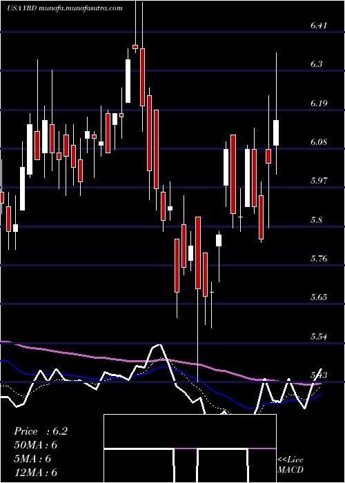Image resolution: width=345 pixels, height=483 pixels.
Task: Click the '5MA : 6' readout
Action: (x=32, y=459)
